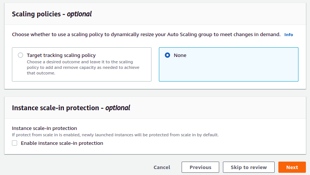Proceed with the orange Next button

click(x=292, y=167)
